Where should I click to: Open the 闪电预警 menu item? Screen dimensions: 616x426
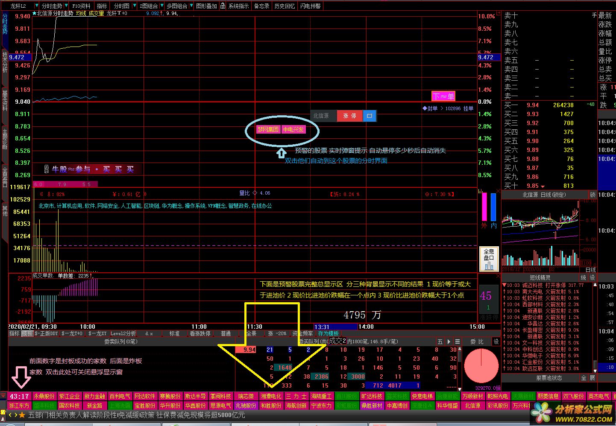coord(310,6)
